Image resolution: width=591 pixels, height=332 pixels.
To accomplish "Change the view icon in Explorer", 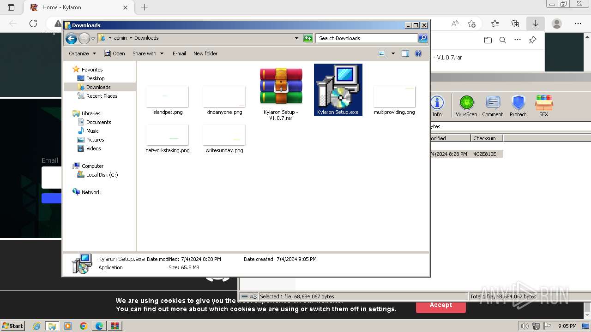I will pyautogui.click(x=382, y=53).
